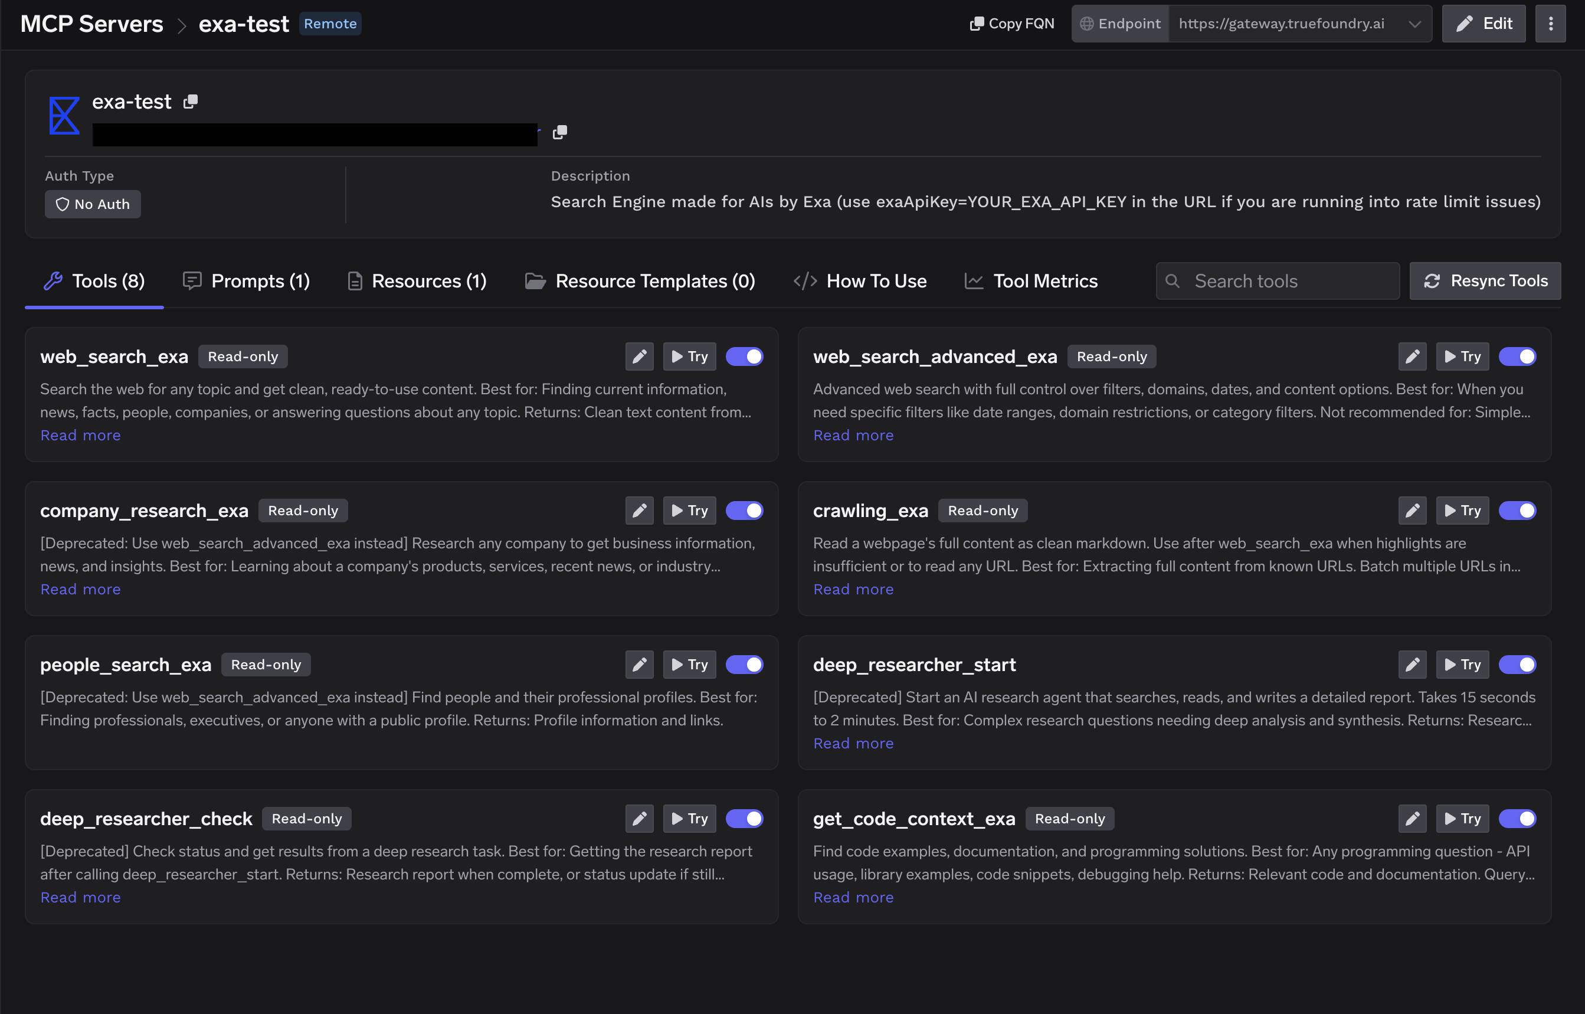The width and height of the screenshot is (1585, 1014).
Task: Click the get_code_context_exa tool title
Action: pos(914,819)
